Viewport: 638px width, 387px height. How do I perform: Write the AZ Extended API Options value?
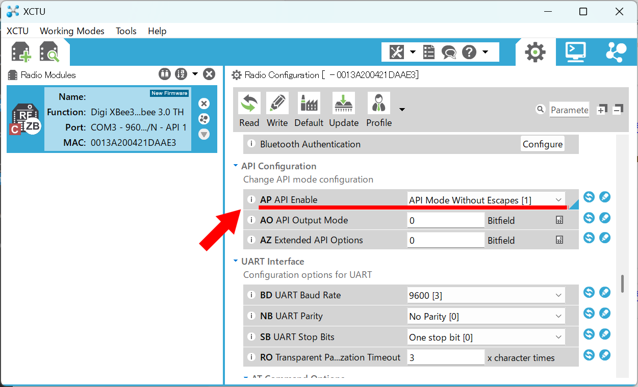click(x=605, y=238)
